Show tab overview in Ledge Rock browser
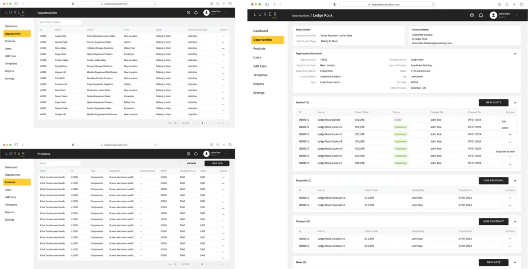 point(522,5)
